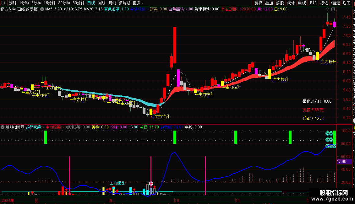The width and height of the screenshot is (355, 204).
Task: Open the 多股 multi-stock view
Action: [280, 3]
